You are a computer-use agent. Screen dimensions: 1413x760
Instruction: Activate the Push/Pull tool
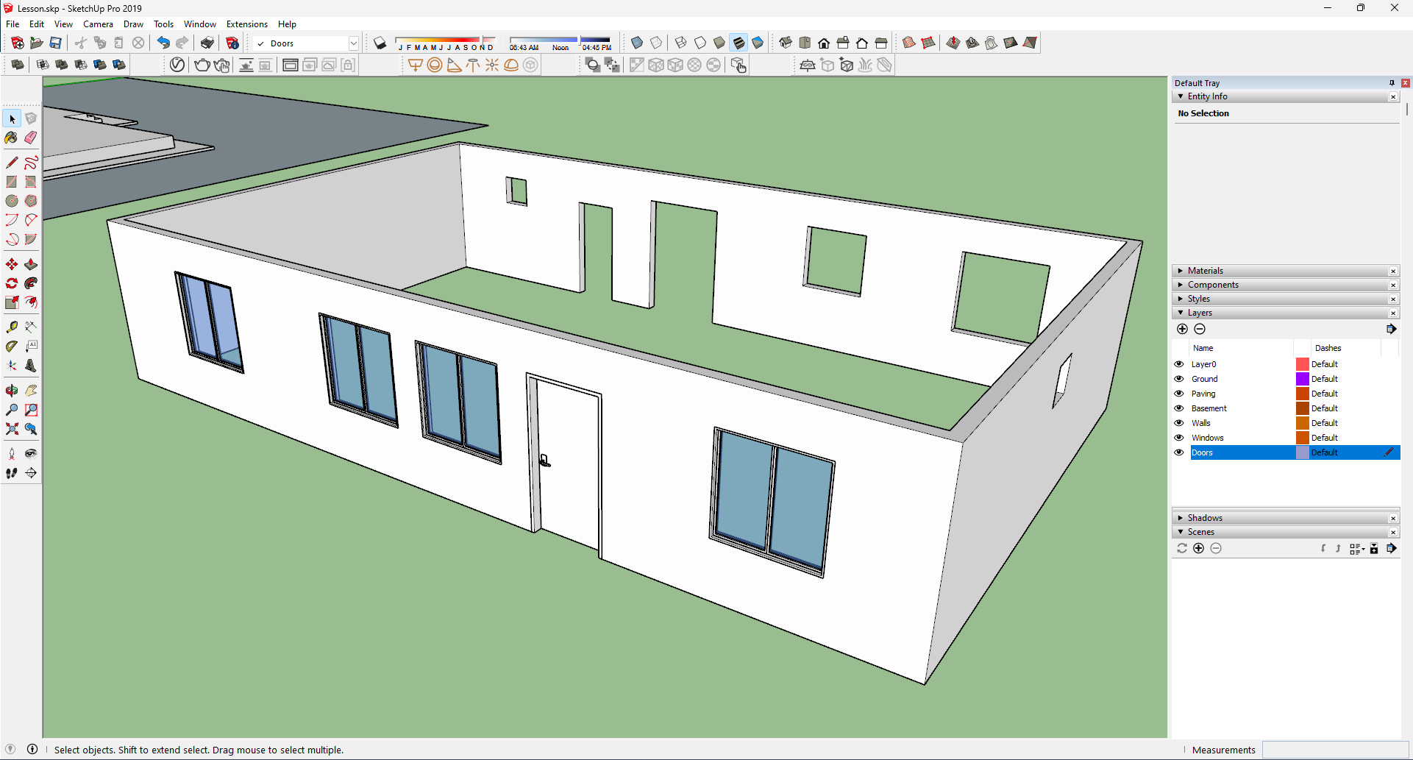click(31, 264)
